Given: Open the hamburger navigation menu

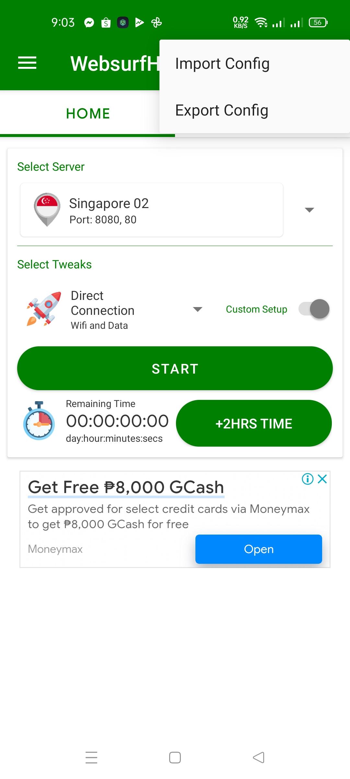Looking at the screenshot, I should coord(27,63).
